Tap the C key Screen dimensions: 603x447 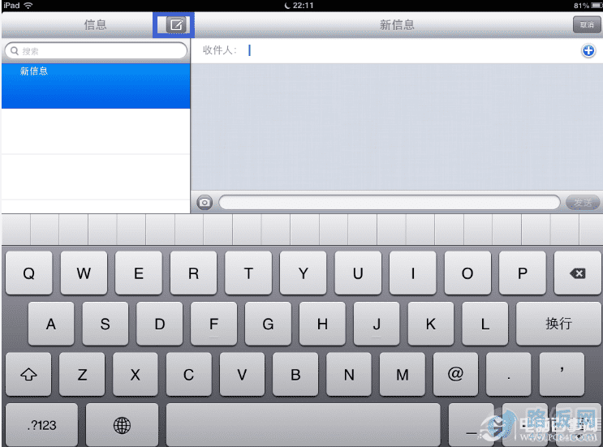pyautogui.click(x=188, y=374)
